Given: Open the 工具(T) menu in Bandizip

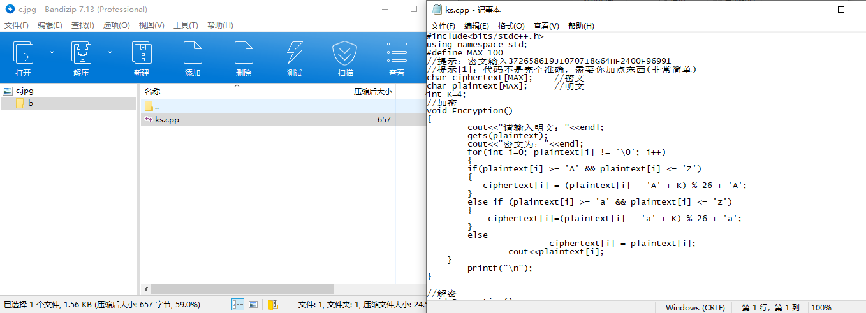Looking at the screenshot, I should [186, 25].
